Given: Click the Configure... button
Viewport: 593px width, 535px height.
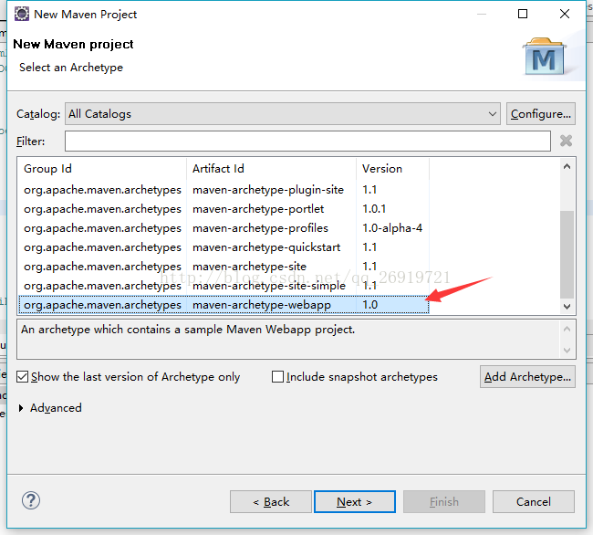Looking at the screenshot, I should [541, 114].
